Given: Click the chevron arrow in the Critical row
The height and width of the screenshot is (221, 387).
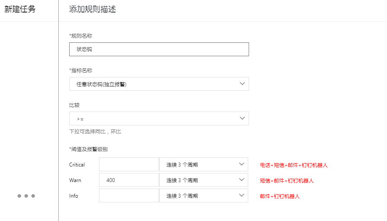Looking at the screenshot, I should click(x=241, y=164).
